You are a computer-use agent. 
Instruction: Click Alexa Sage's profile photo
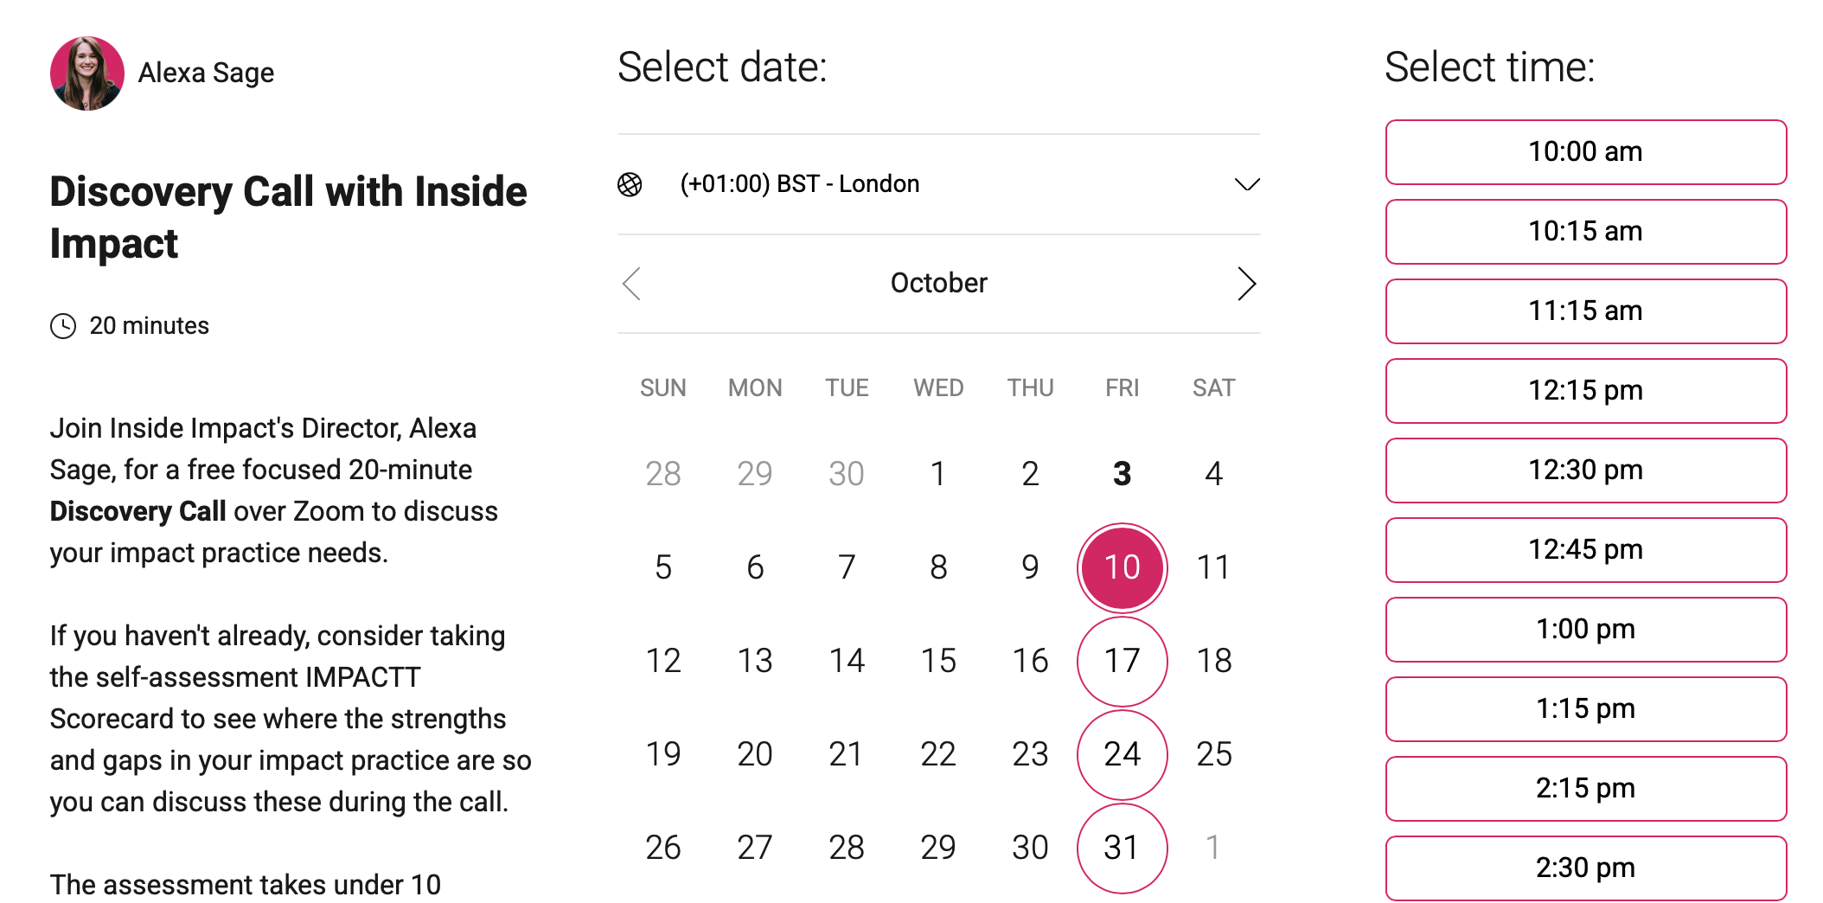87,74
